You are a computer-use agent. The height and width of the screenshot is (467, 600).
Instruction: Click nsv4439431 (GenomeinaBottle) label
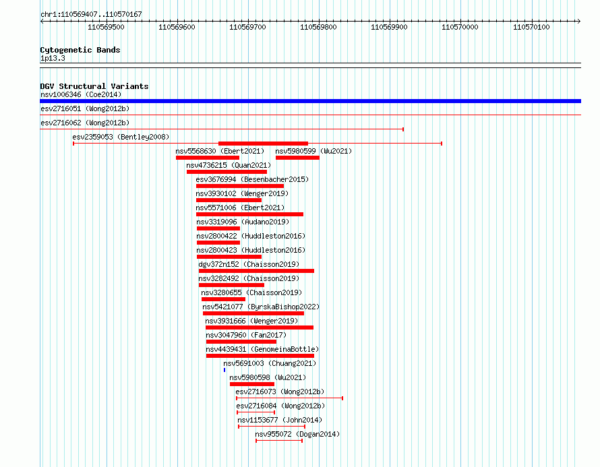(262, 349)
